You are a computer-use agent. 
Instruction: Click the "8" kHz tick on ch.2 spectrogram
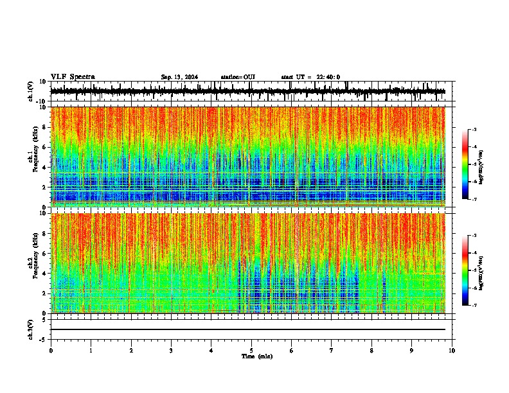[x=45, y=234]
